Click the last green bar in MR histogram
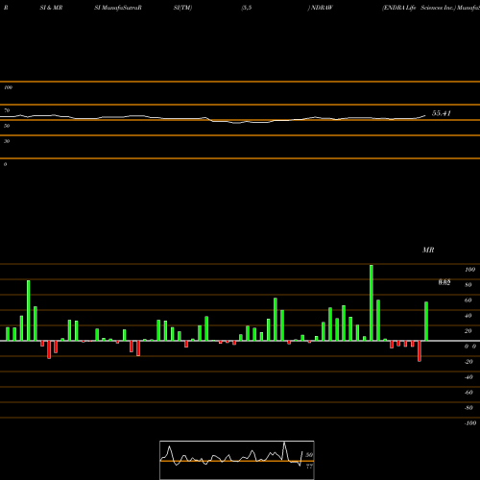 coord(426,322)
